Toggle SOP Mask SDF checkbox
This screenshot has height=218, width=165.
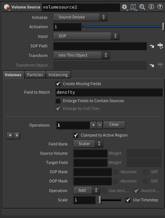point(146,172)
